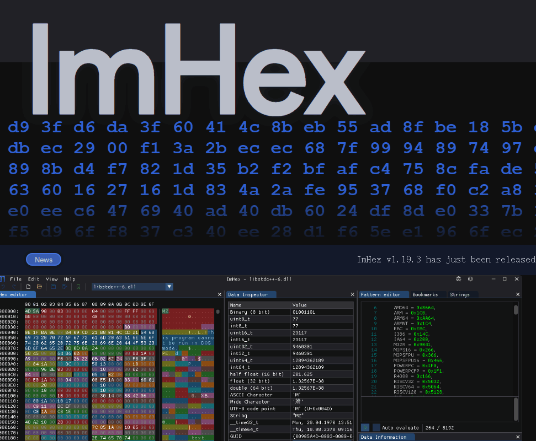536x441 pixels.
Task: Click the smiley feedback icon in title bar
Action: (470, 279)
